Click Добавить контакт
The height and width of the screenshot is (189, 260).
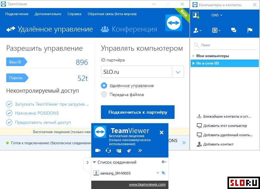(x=218, y=144)
